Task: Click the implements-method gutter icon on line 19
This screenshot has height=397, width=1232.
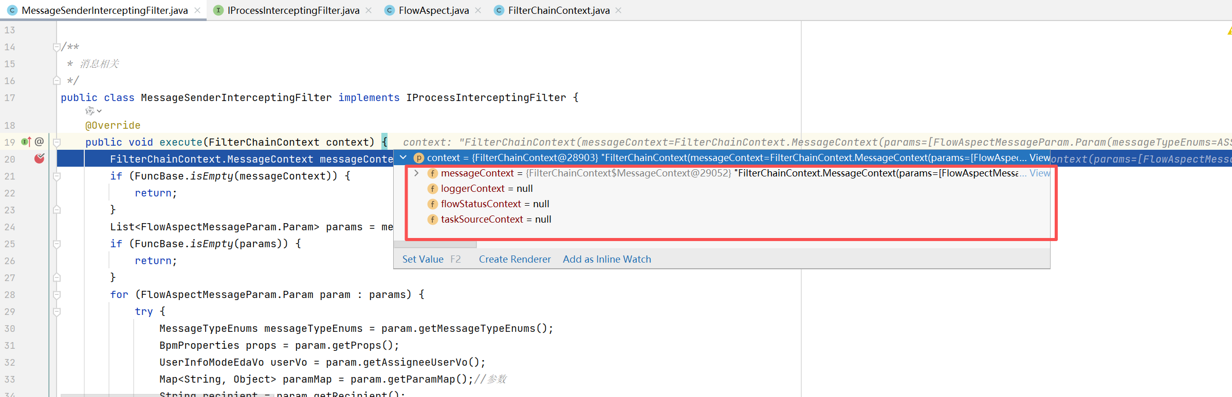Action: 26,142
